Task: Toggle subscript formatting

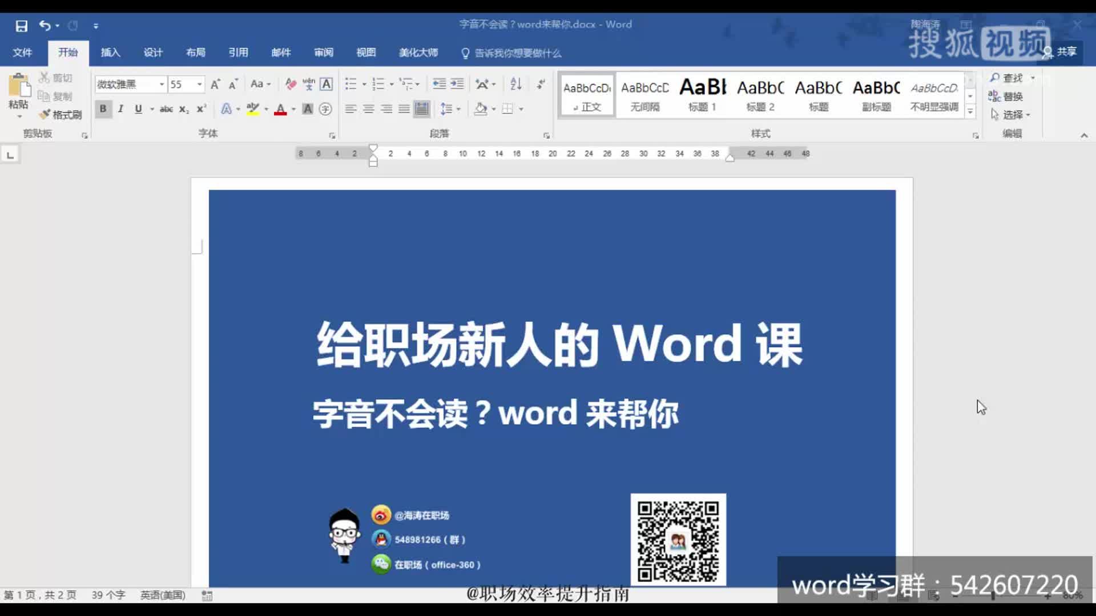Action: (x=183, y=108)
